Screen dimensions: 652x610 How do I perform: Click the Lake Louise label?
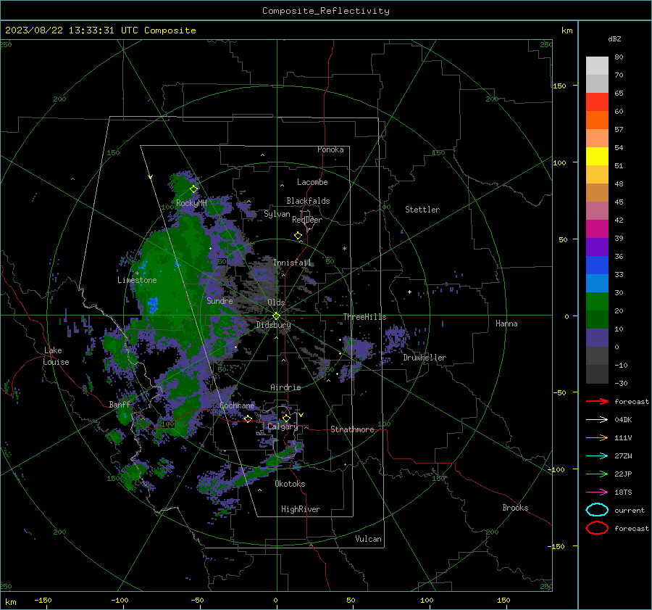pyautogui.click(x=56, y=356)
